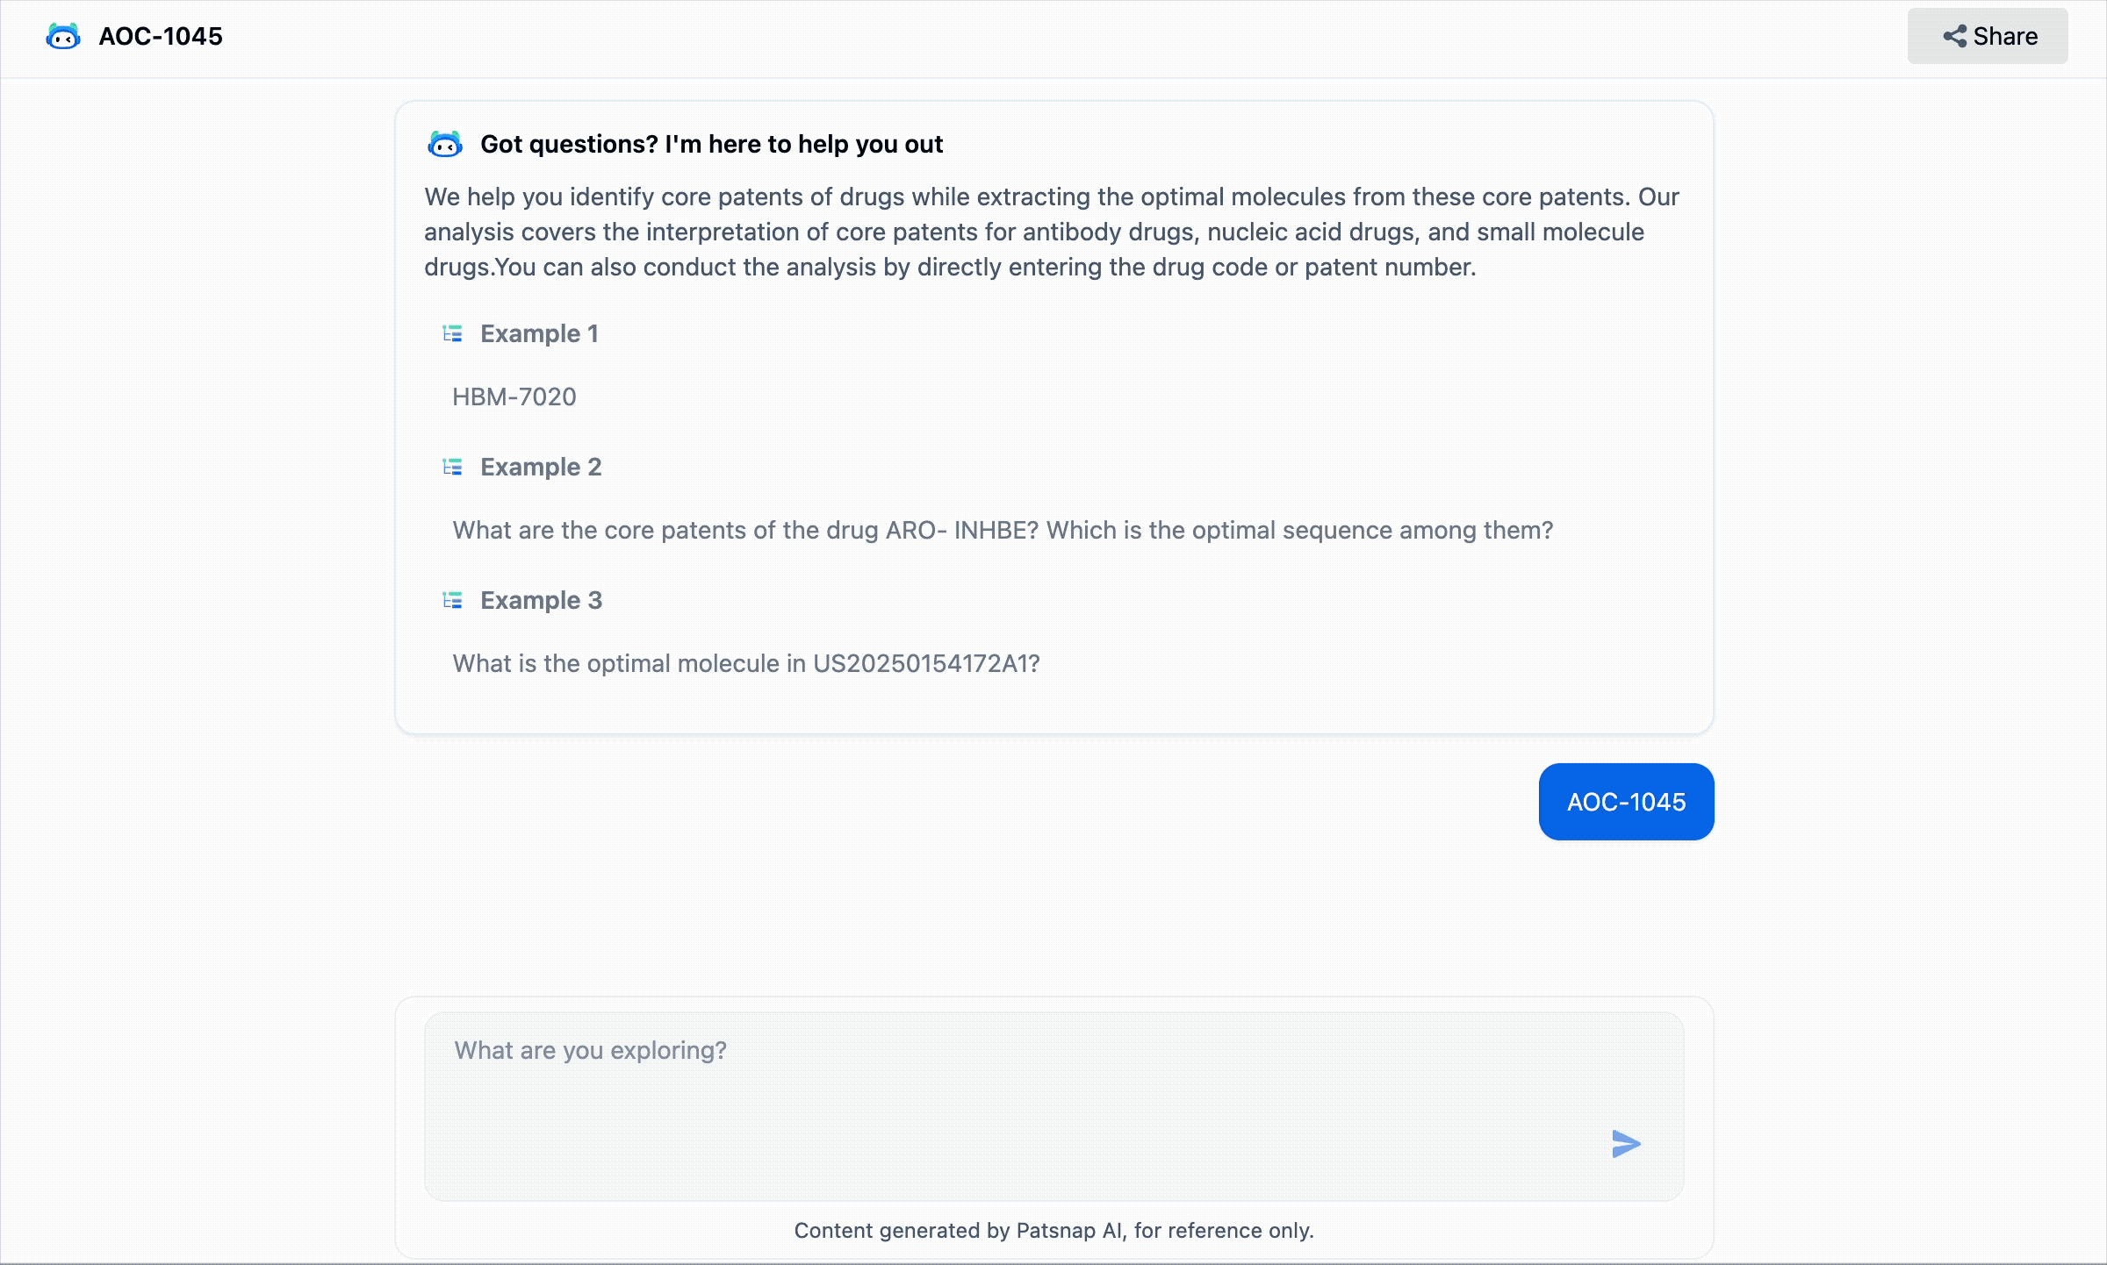Select the Example 2 label
The width and height of the screenshot is (2107, 1265).
pos(541,467)
